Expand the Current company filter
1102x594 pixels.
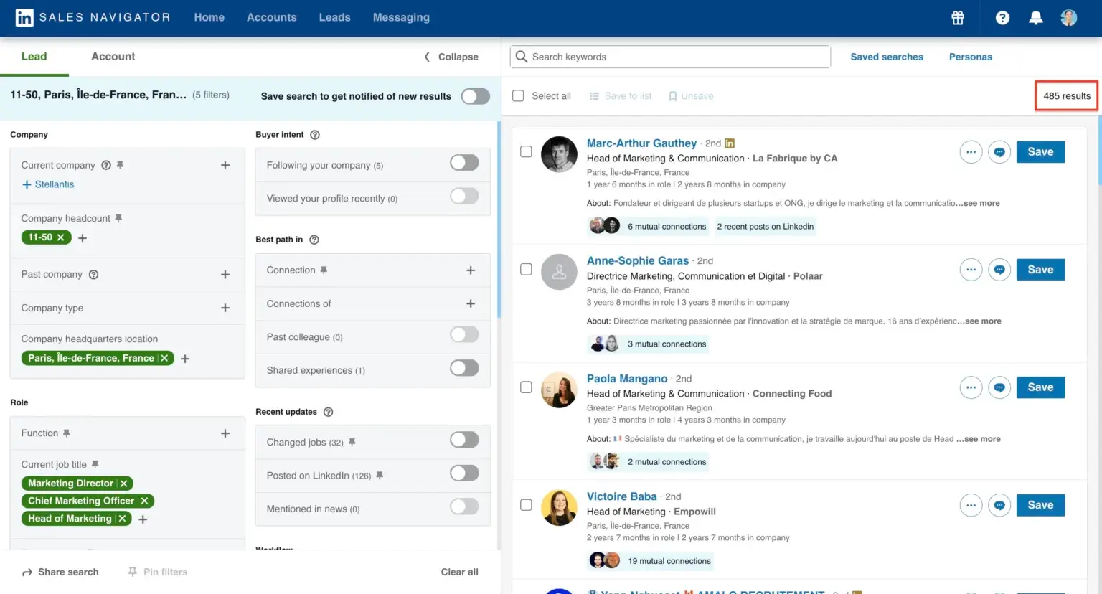click(225, 165)
